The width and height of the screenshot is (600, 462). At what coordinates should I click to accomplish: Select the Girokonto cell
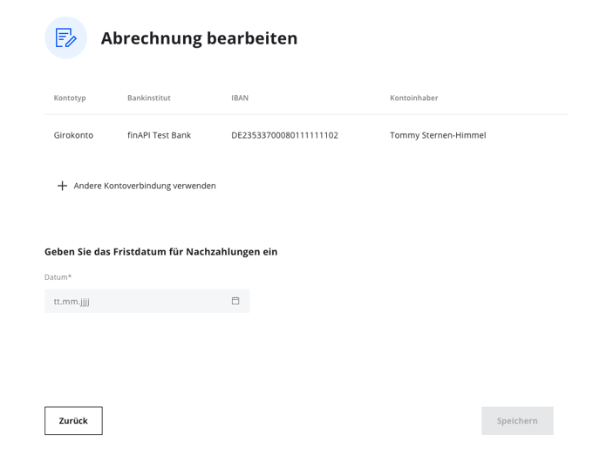73,135
